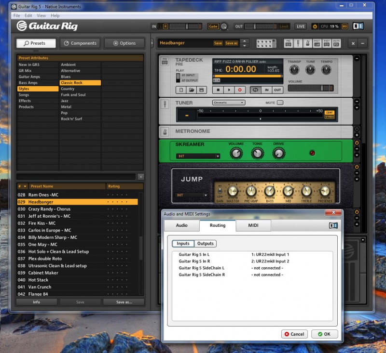
Task: Click the Metronome module's icon
Action: coord(165,132)
